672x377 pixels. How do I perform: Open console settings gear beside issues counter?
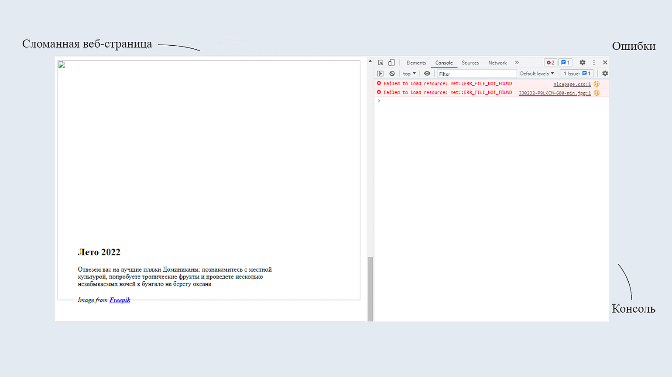coord(605,74)
